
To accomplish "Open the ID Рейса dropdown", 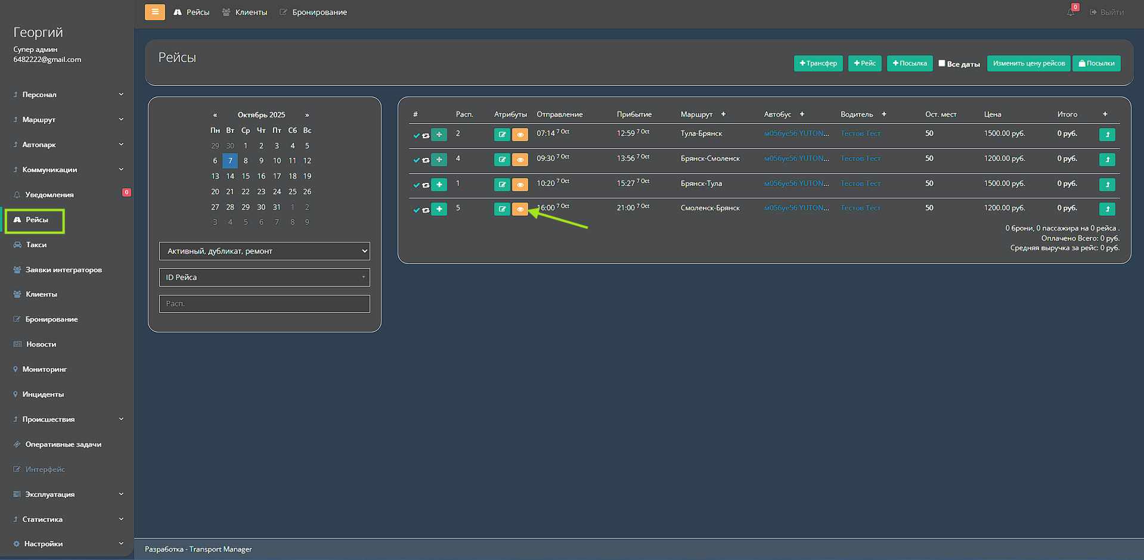I will pyautogui.click(x=264, y=277).
